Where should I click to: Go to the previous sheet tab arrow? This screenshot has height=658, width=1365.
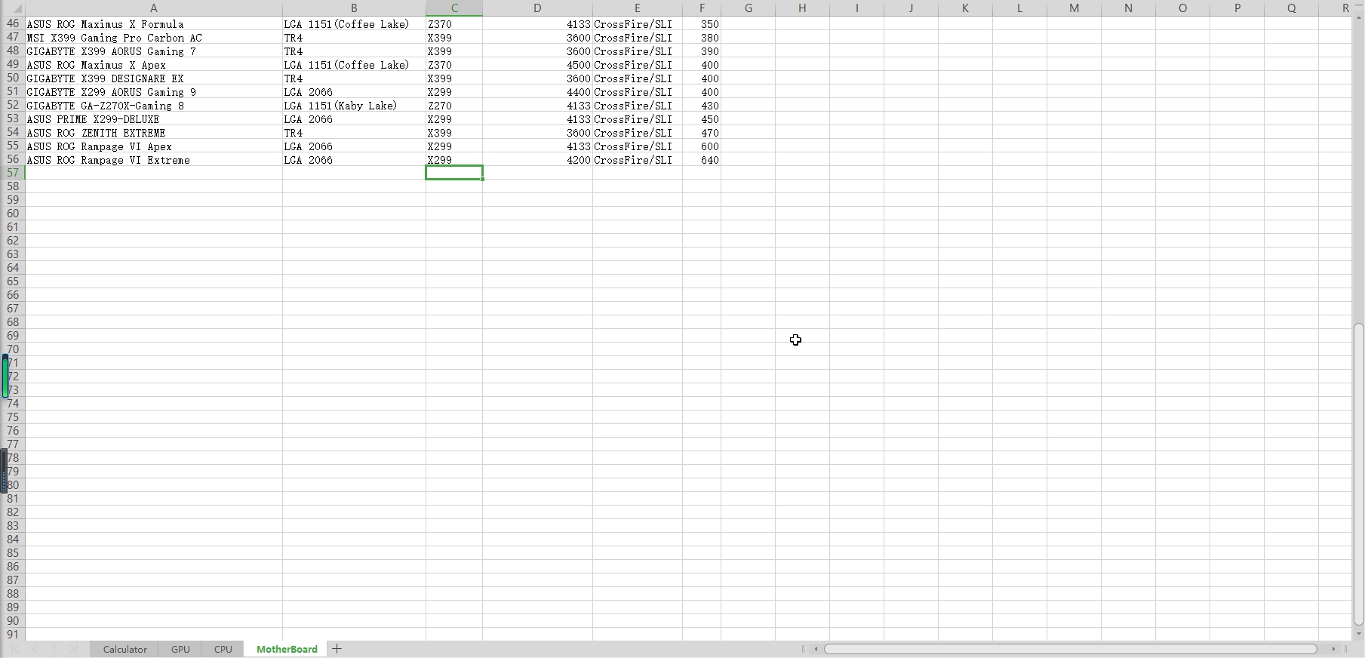(x=35, y=649)
